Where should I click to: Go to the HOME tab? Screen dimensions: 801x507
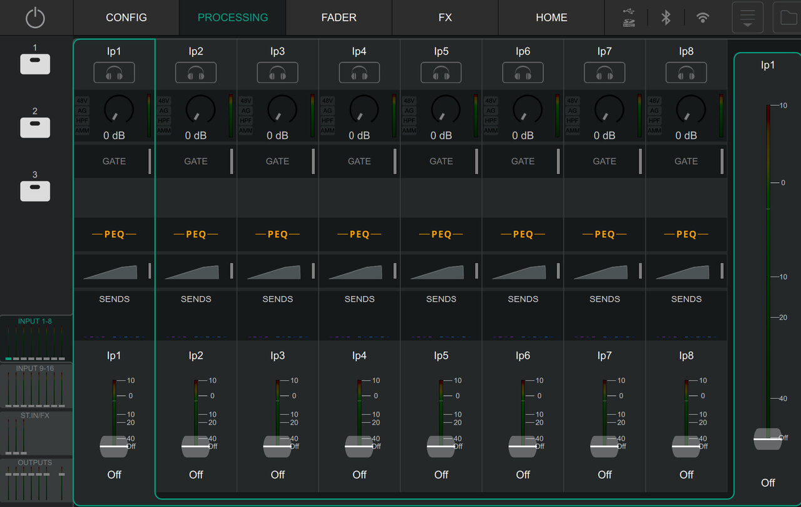[552, 18]
